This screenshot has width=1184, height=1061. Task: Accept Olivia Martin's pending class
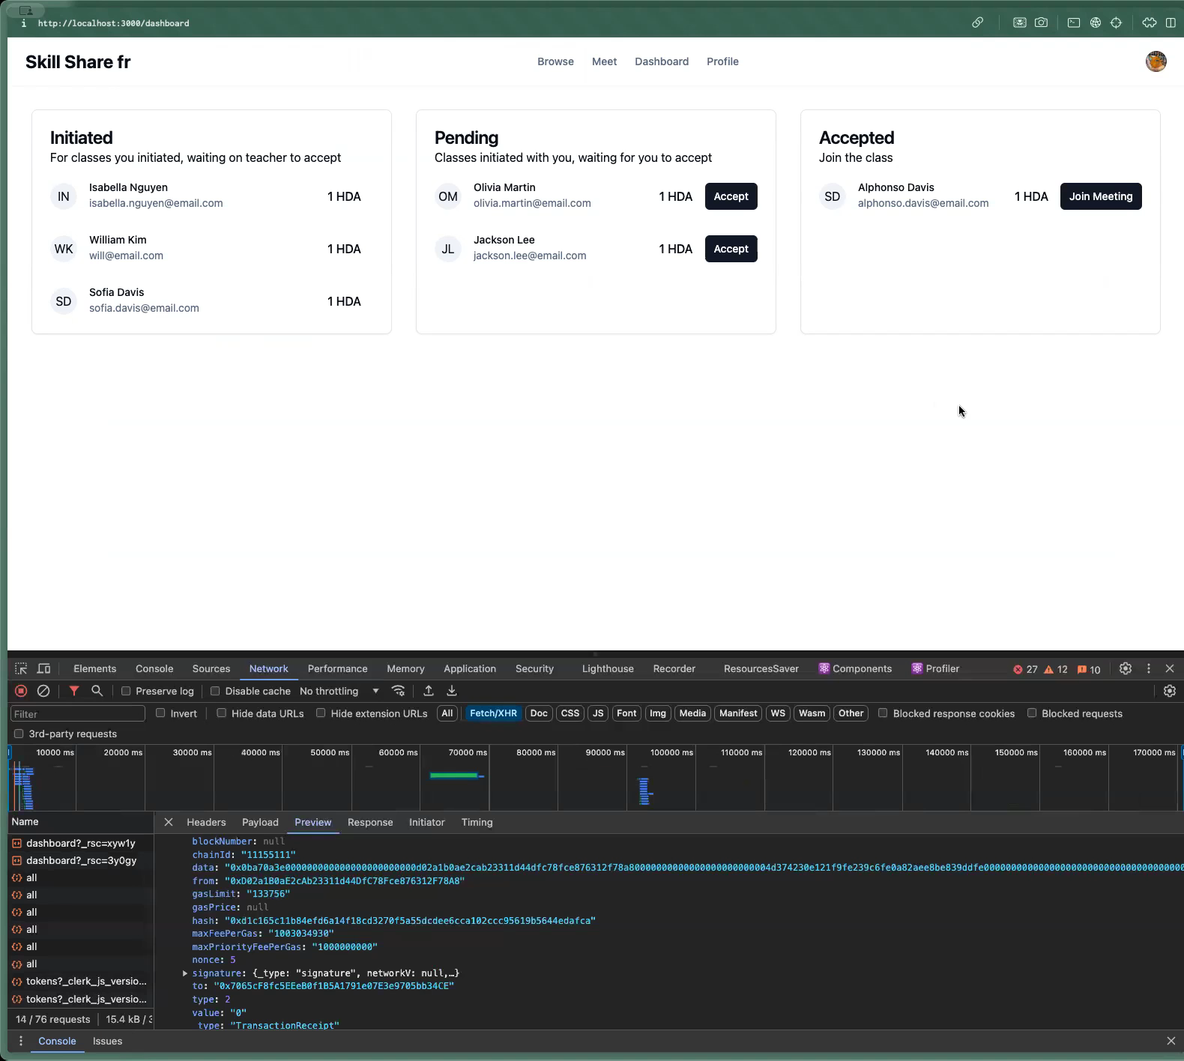pos(731,196)
